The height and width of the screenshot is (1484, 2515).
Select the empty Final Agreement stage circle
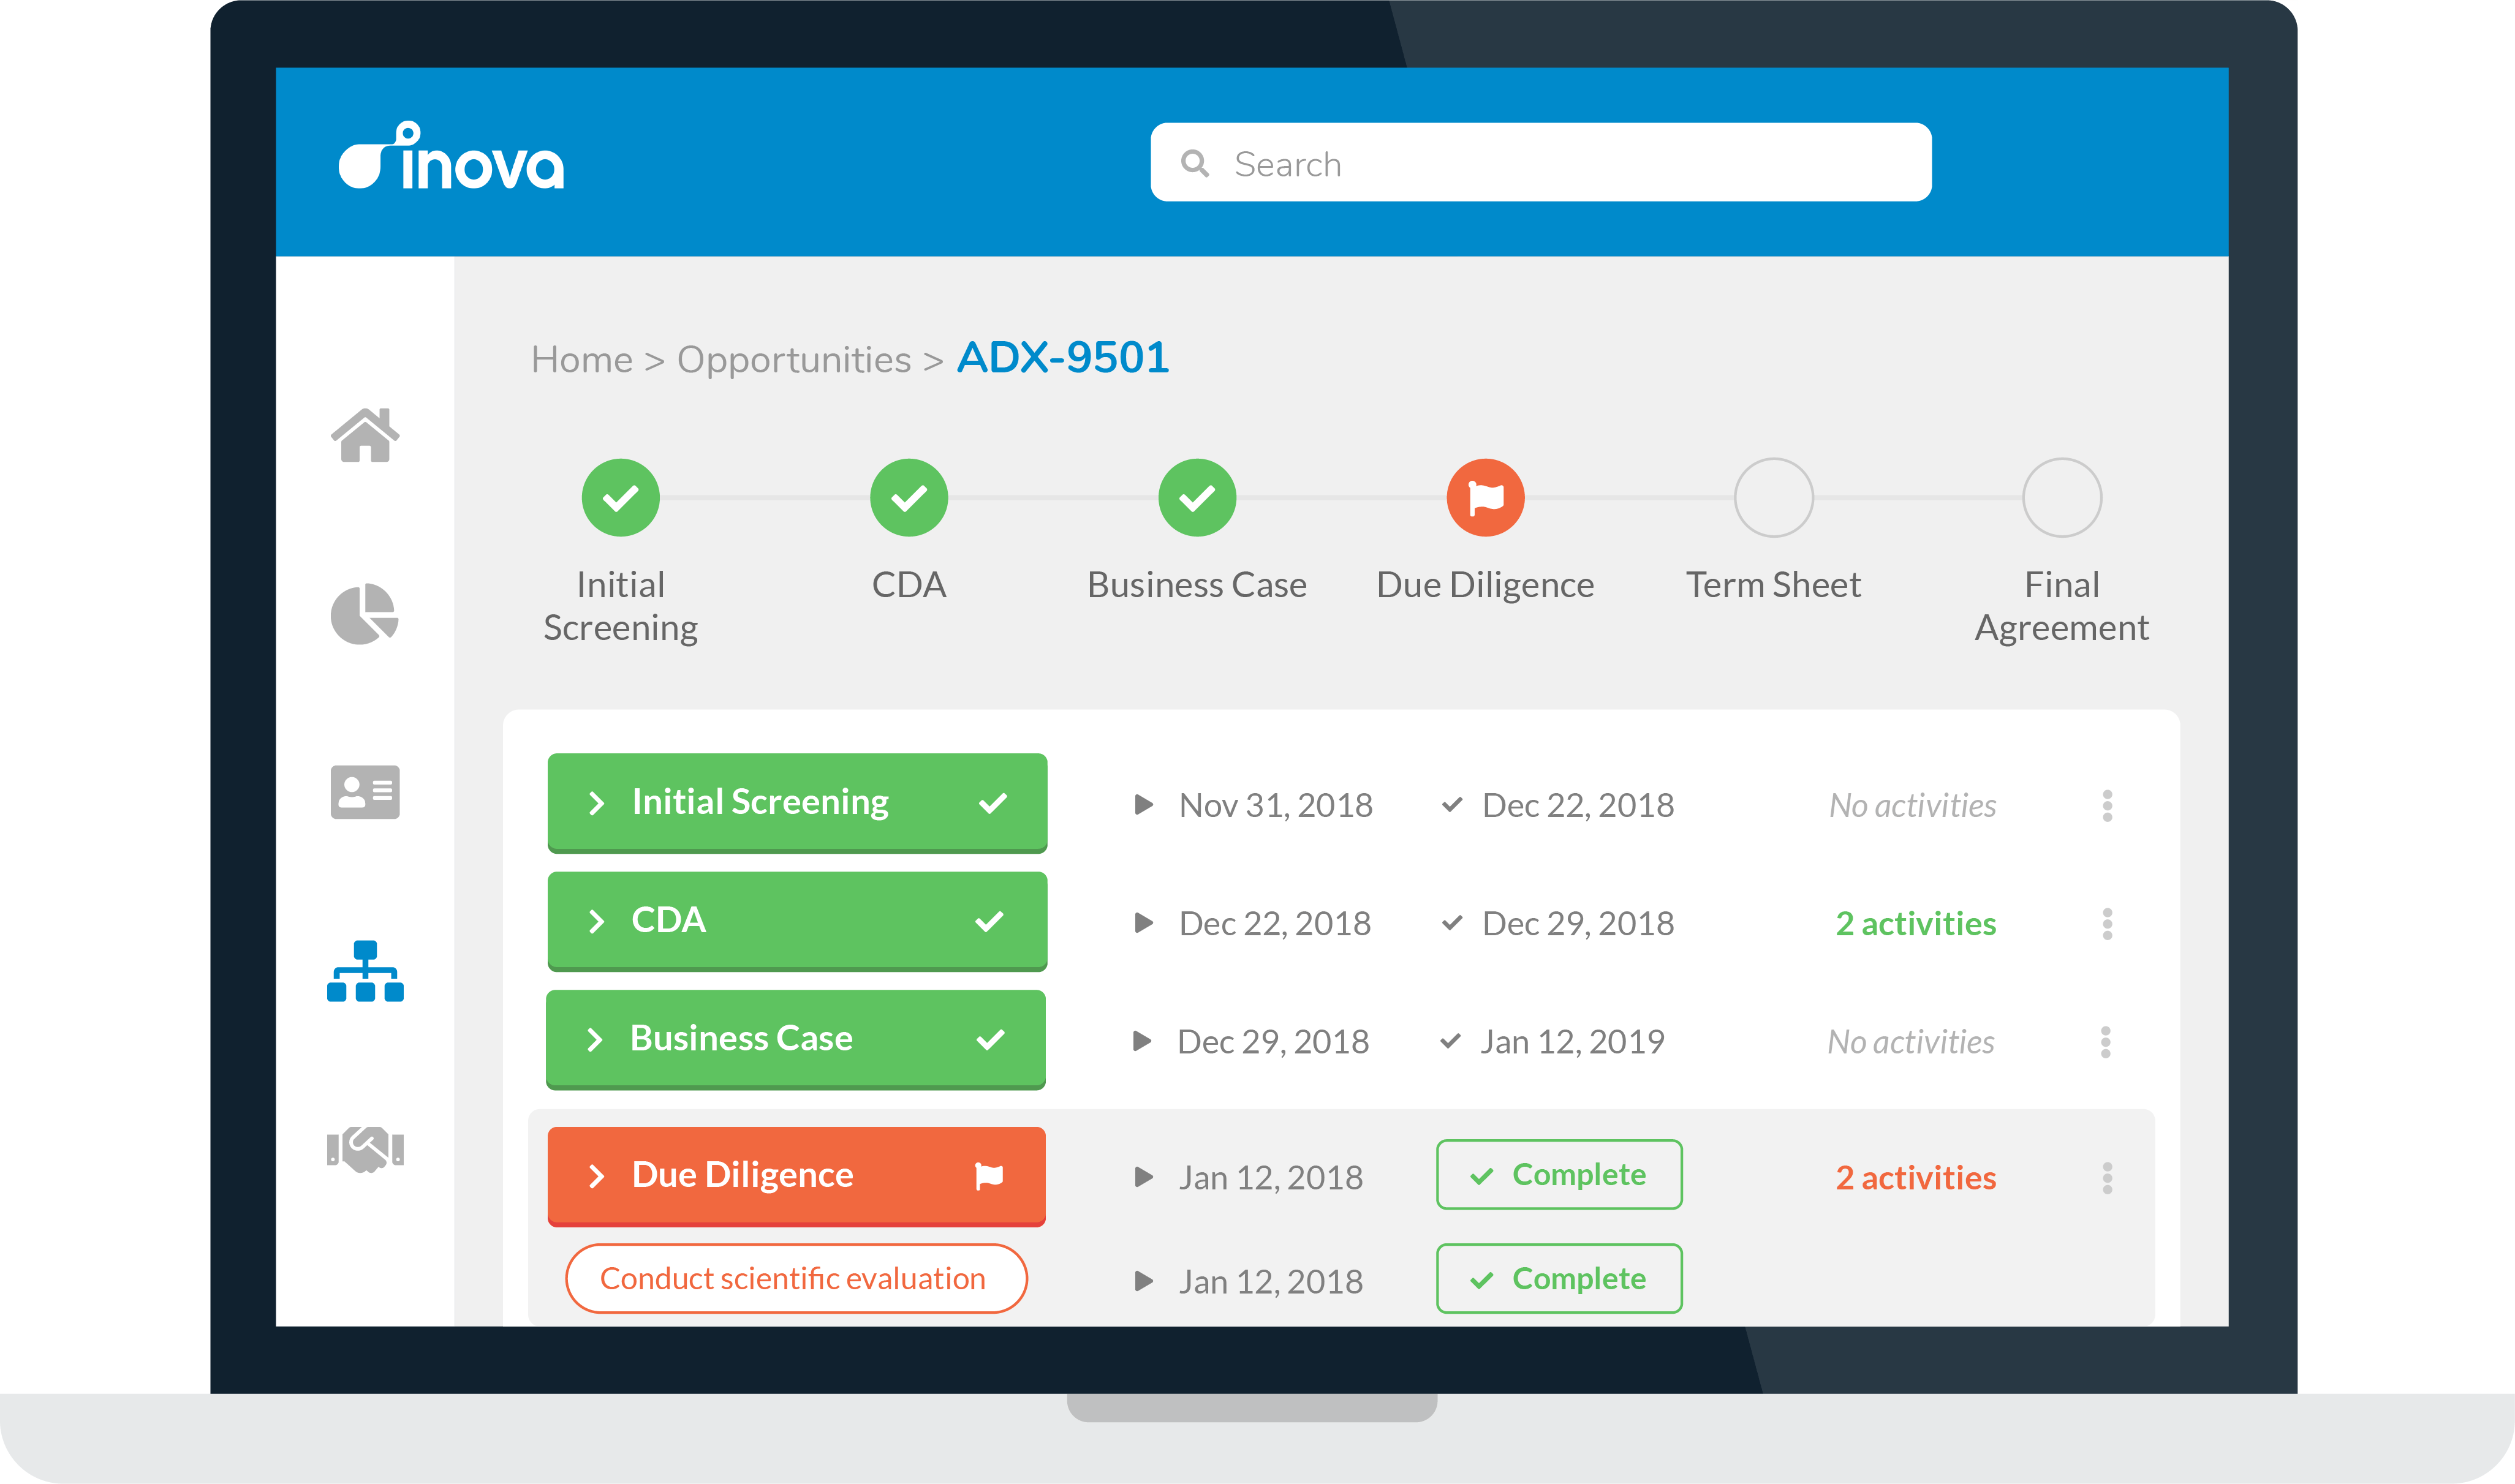click(x=2061, y=498)
